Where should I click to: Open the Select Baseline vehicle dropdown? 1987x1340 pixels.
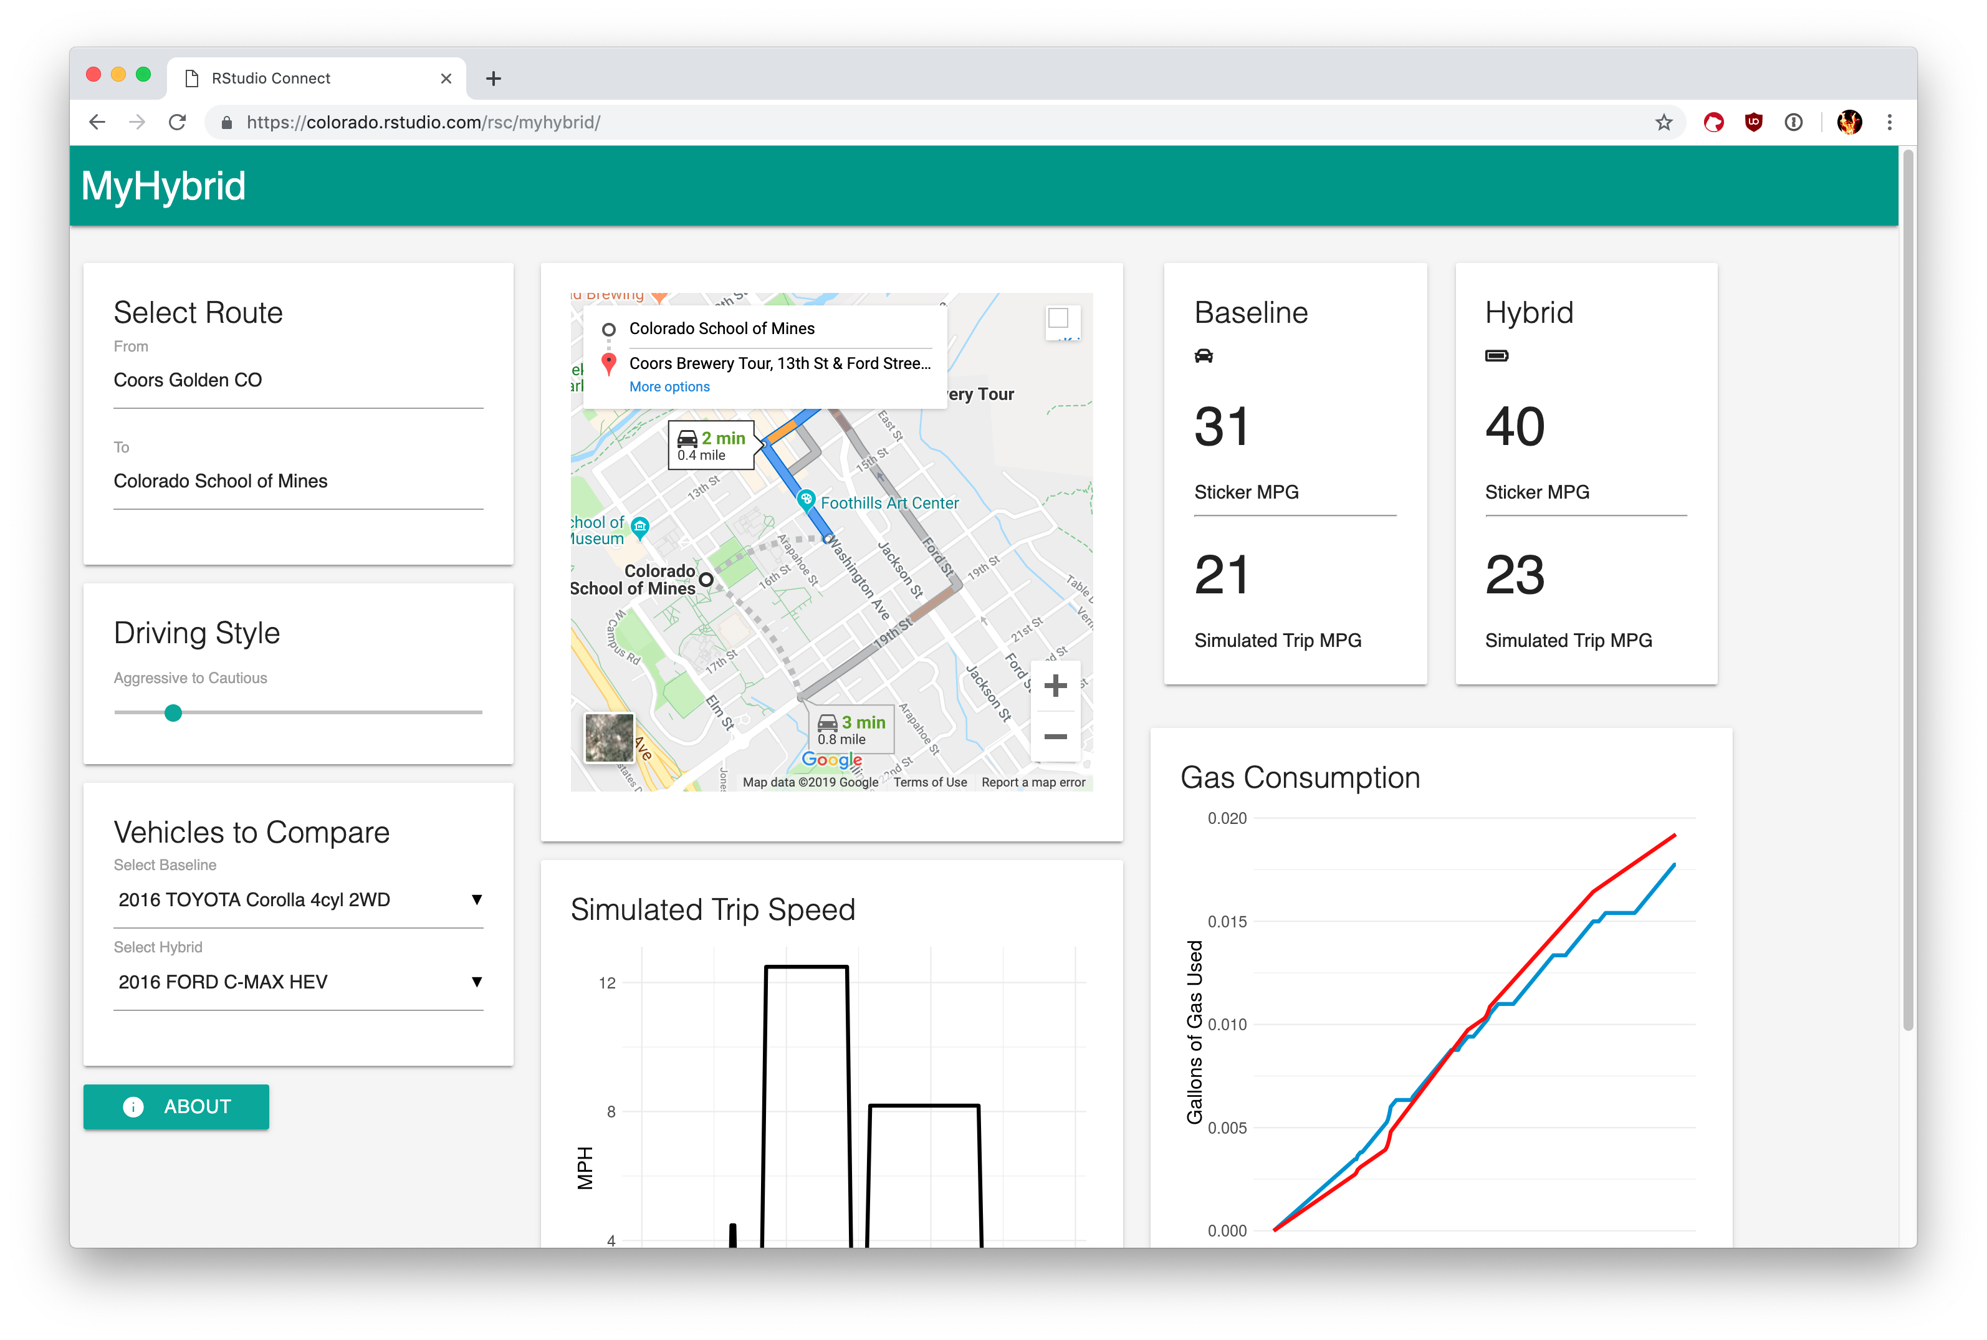coord(299,900)
